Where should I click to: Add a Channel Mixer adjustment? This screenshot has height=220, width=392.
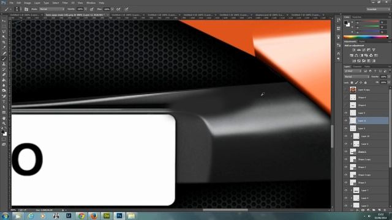[x=371, y=56]
